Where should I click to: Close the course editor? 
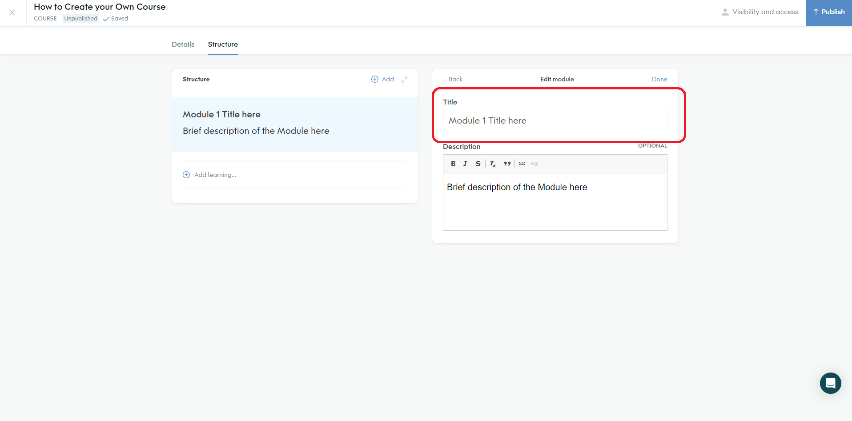pos(12,12)
